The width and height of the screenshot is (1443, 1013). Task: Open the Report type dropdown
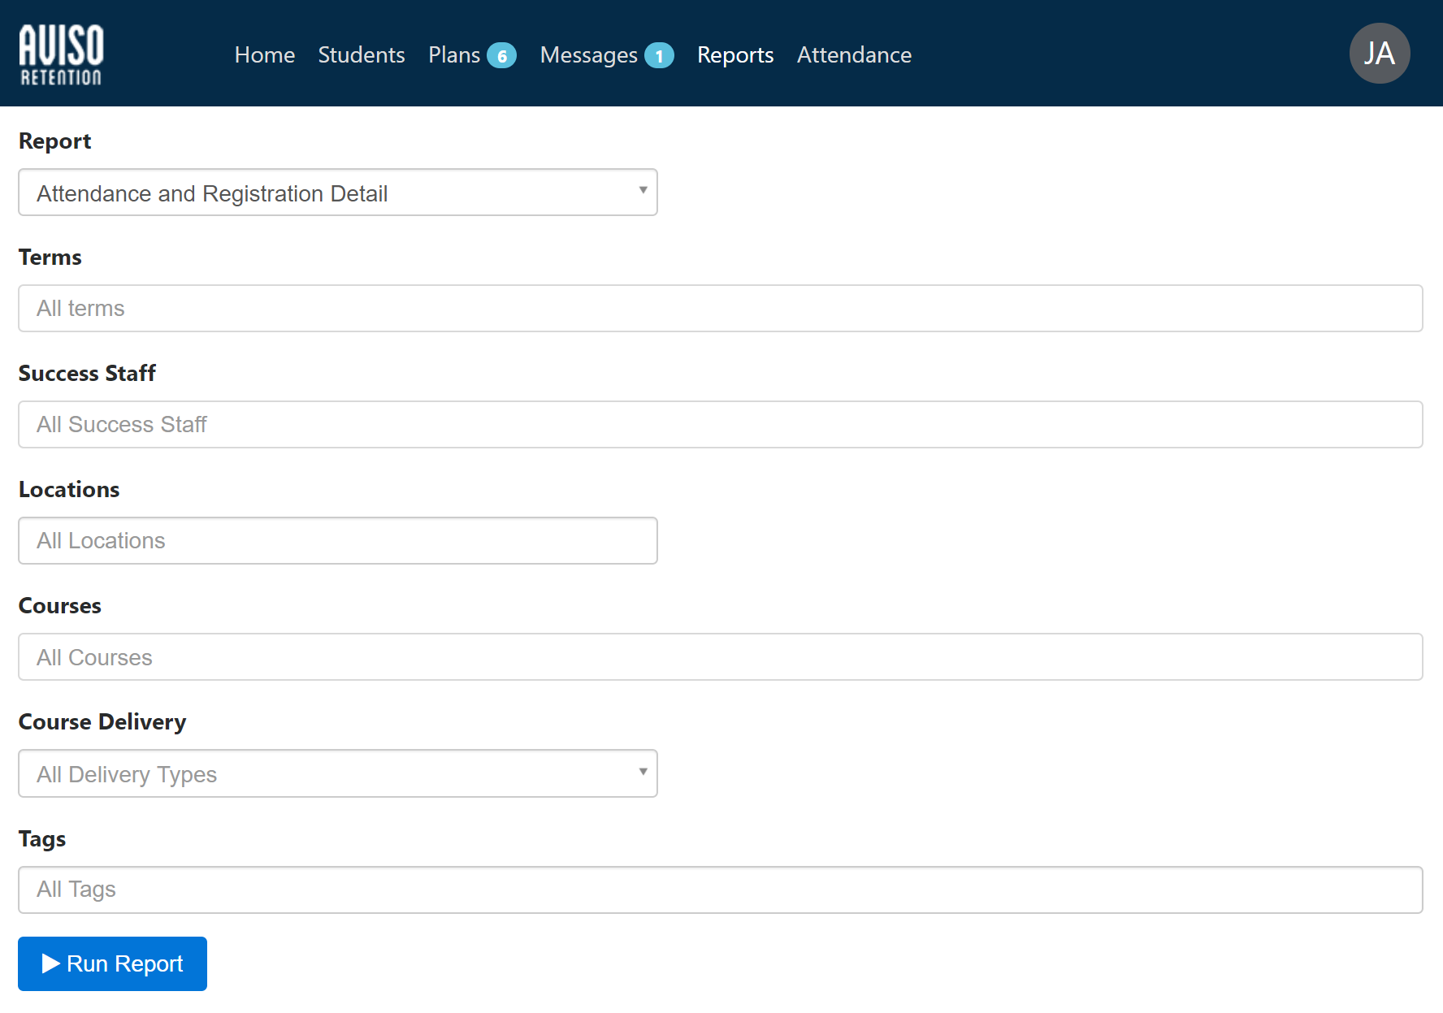(x=338, y=193)
